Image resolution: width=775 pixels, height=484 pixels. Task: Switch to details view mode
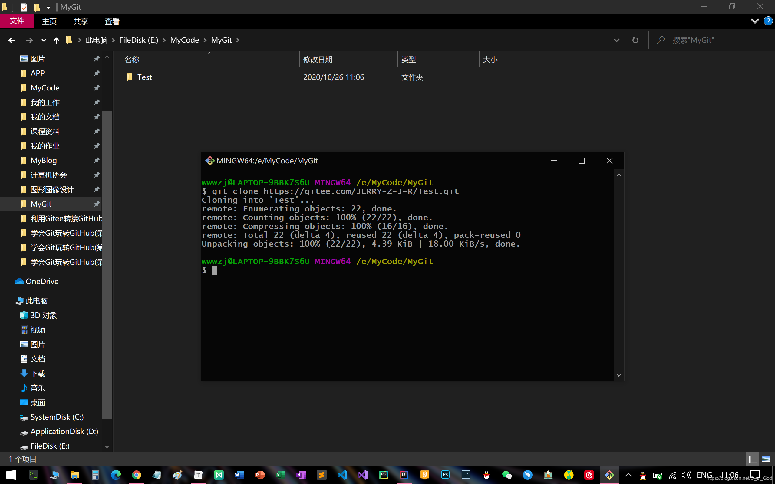coord(752,459)
